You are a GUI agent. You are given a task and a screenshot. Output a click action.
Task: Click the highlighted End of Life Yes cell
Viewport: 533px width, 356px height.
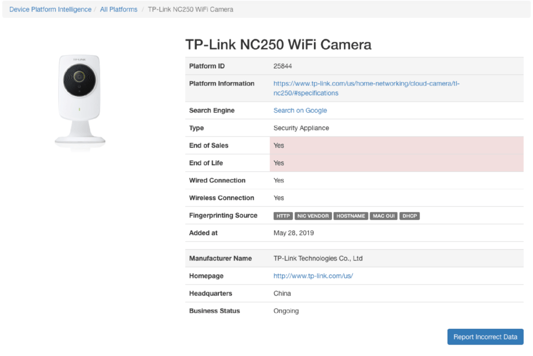coord(396,163)
